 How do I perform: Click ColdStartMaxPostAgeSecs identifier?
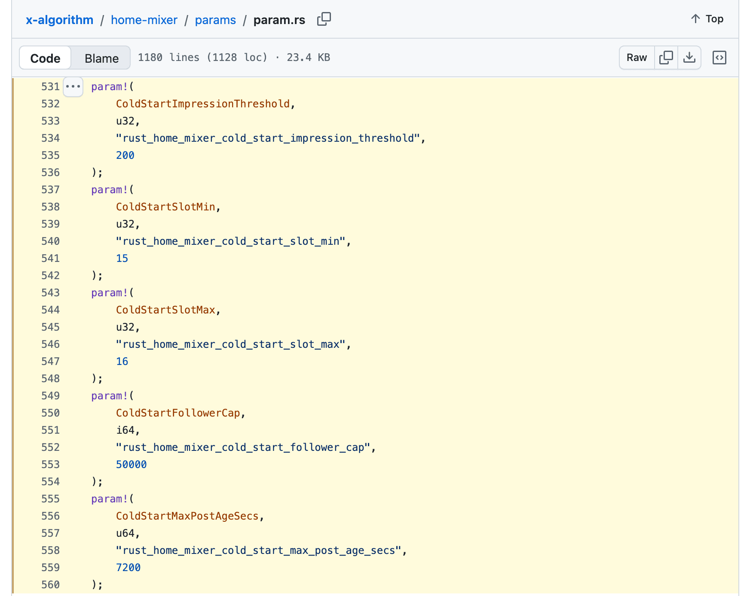point(187,516)
